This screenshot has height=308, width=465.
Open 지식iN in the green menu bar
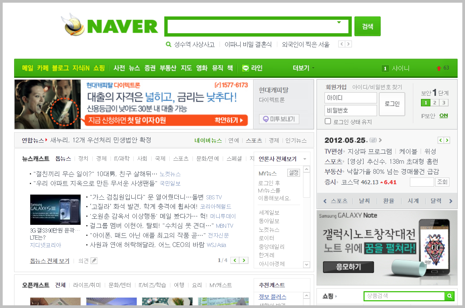pos(81,68)
